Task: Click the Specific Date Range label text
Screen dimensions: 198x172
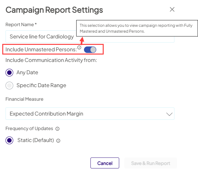Action: pyautogui.click(x=41, y=86)
